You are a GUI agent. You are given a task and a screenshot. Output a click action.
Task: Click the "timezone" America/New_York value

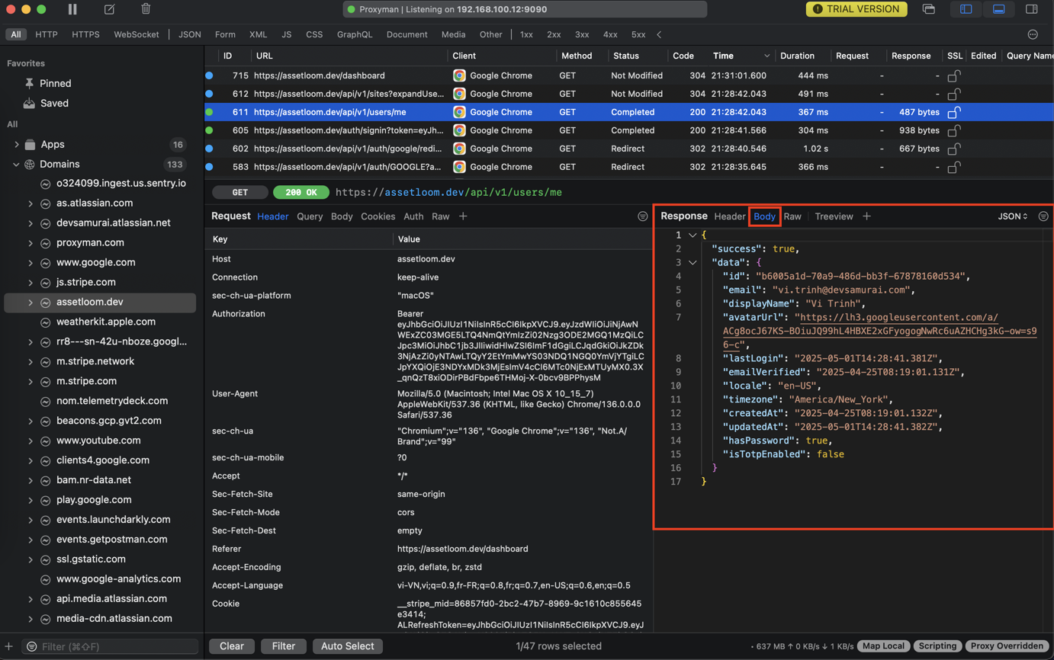click(x=838, y=399)
